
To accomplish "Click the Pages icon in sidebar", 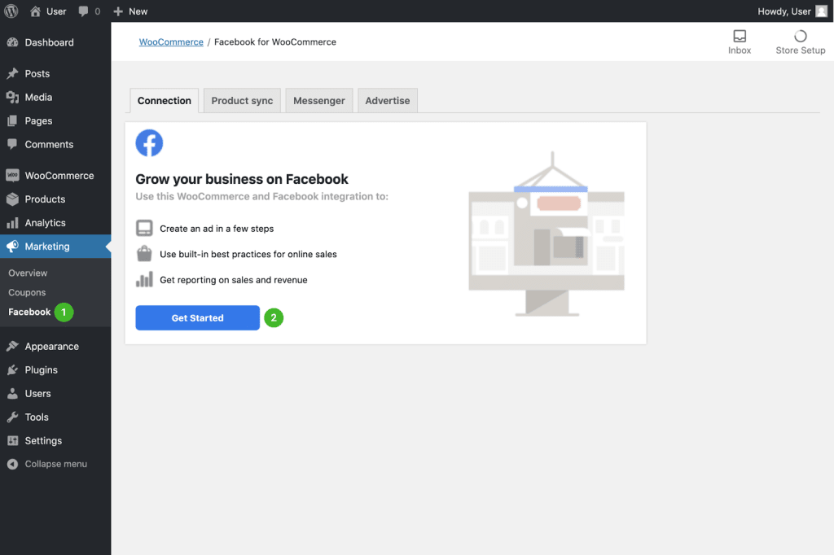I will pyautogui.click(x=13, y=120).
